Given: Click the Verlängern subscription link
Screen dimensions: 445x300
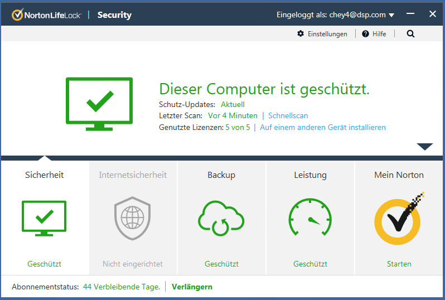Looking at the screenshot, I should [192, 287].
